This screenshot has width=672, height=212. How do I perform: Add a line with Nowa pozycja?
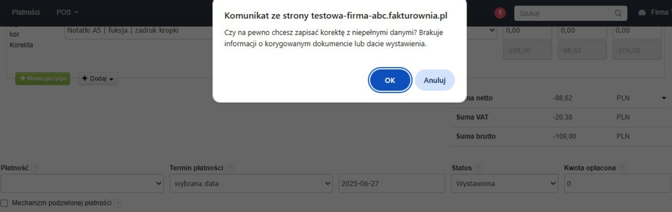click(42, 79)
